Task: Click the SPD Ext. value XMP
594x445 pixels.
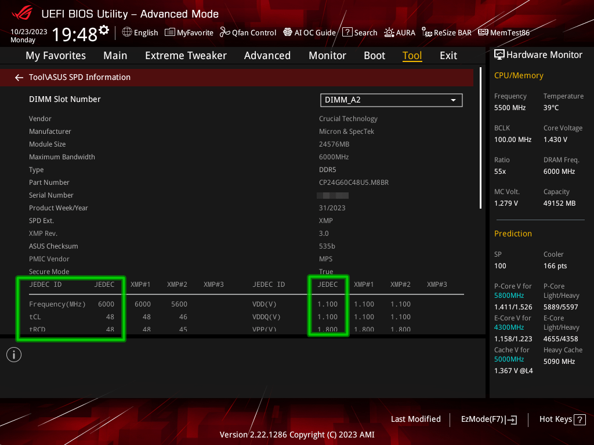Action: [x=326, y=221]
